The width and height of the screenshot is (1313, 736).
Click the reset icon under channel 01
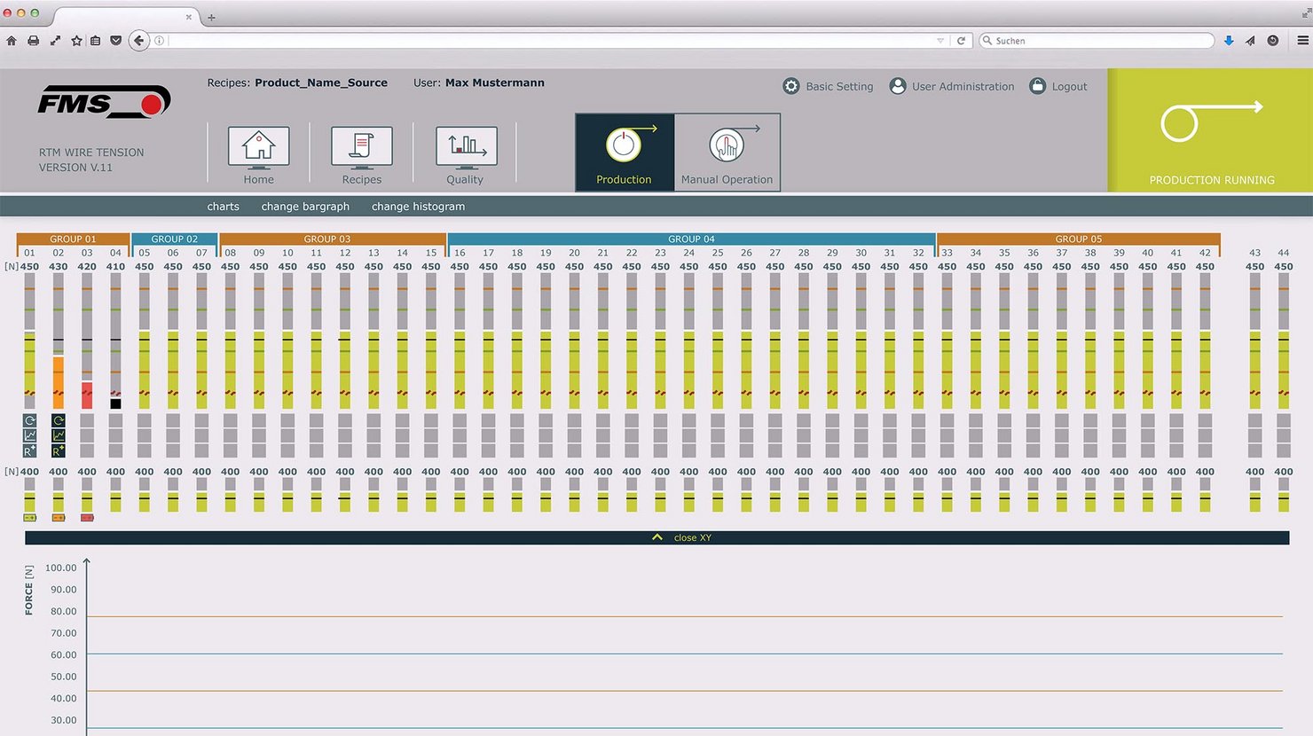30,420
